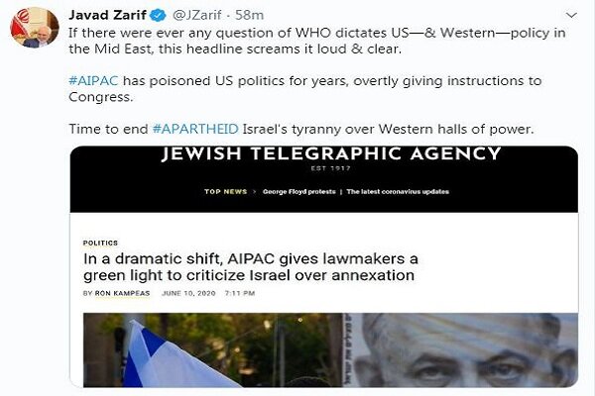Open the #APARTHEID hashtag
This screenshot has height=396, width=595.
click(x=195, y=129)
